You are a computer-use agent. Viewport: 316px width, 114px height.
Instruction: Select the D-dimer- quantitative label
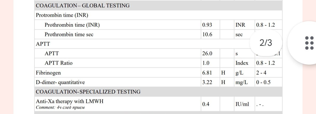click(60, 82)
